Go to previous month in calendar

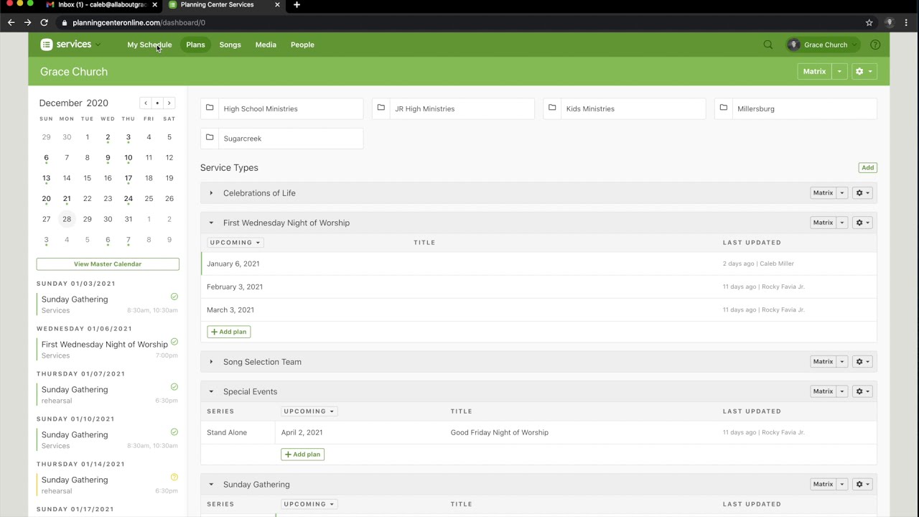[x=146, y=103]
